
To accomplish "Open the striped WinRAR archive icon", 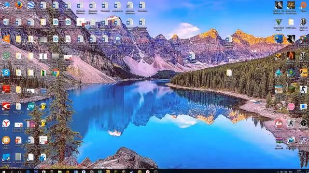I will 279,140.
